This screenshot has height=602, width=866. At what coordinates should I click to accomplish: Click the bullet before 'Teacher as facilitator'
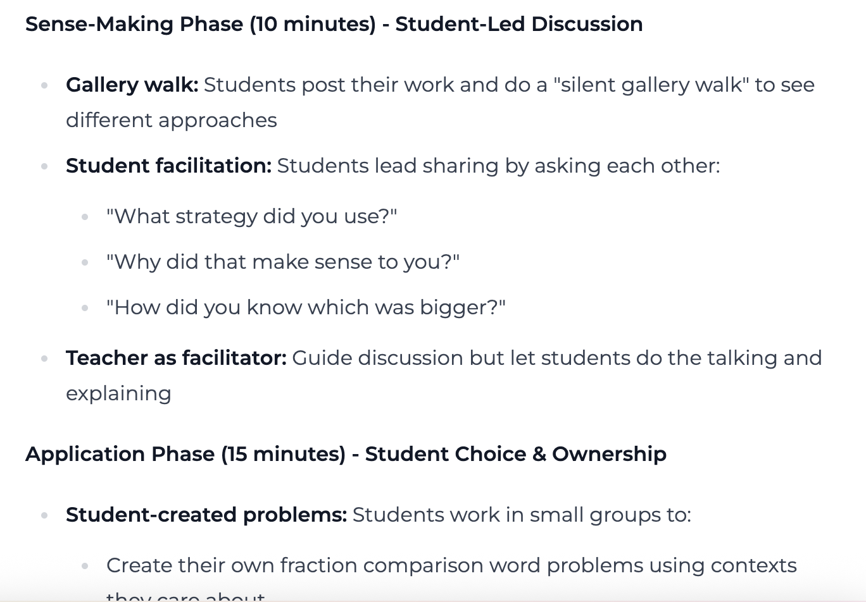[x=44, y=359]
